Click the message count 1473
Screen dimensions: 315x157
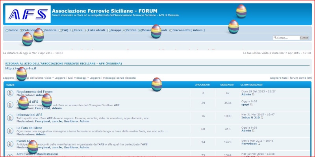coord(228,142)
